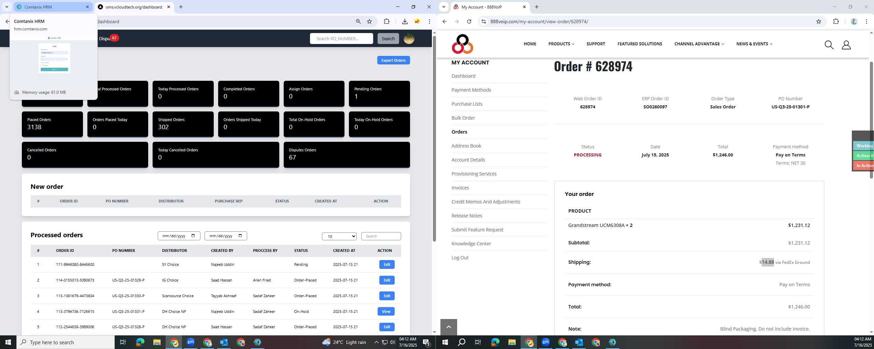Open Extensions puzzle icon in the left browser
Image resolution: width=874 pixels, height=349 pixels.
[x=386, y=21]
